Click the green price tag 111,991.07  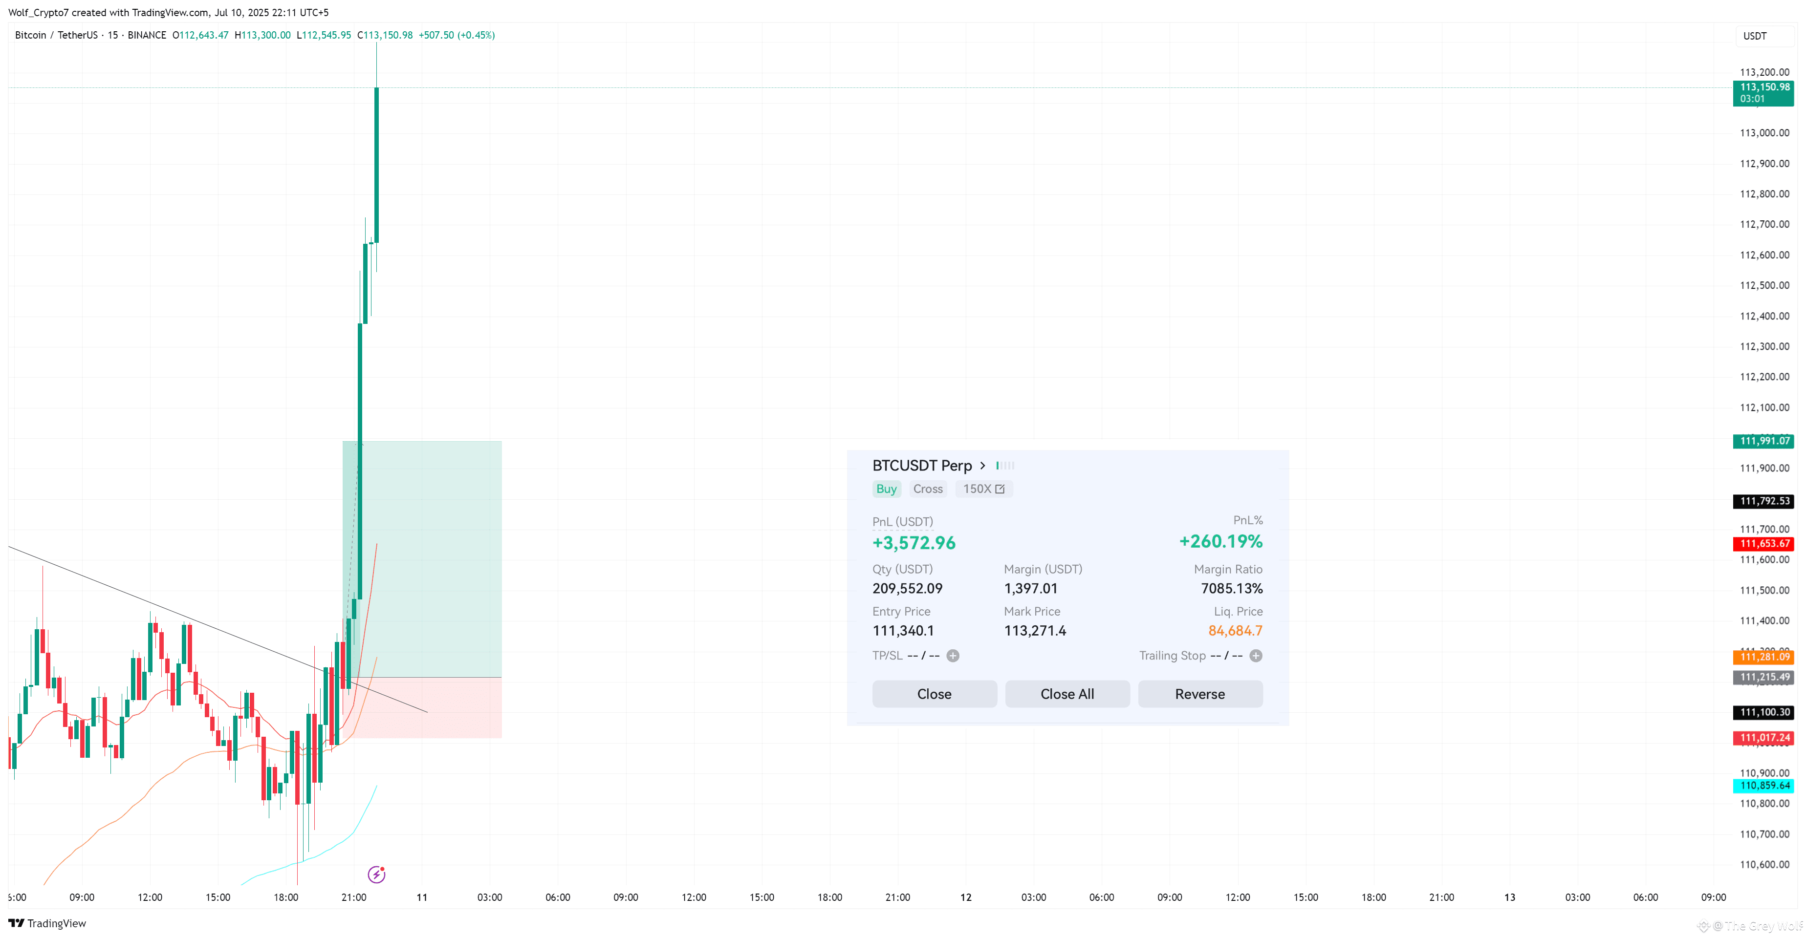[1763, 441]
